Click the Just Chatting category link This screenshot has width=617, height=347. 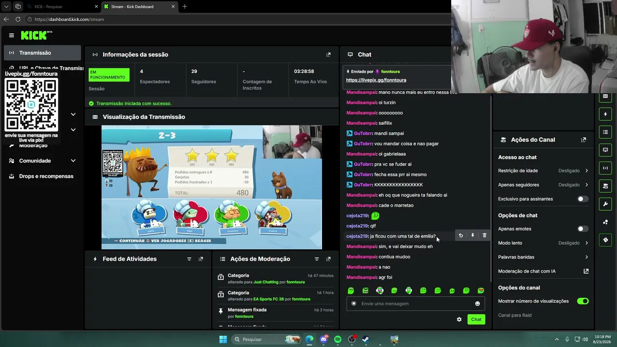point(266,282)
